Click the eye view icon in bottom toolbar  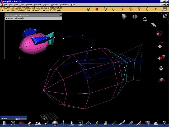pyautogui.click(x=88, y=123)
